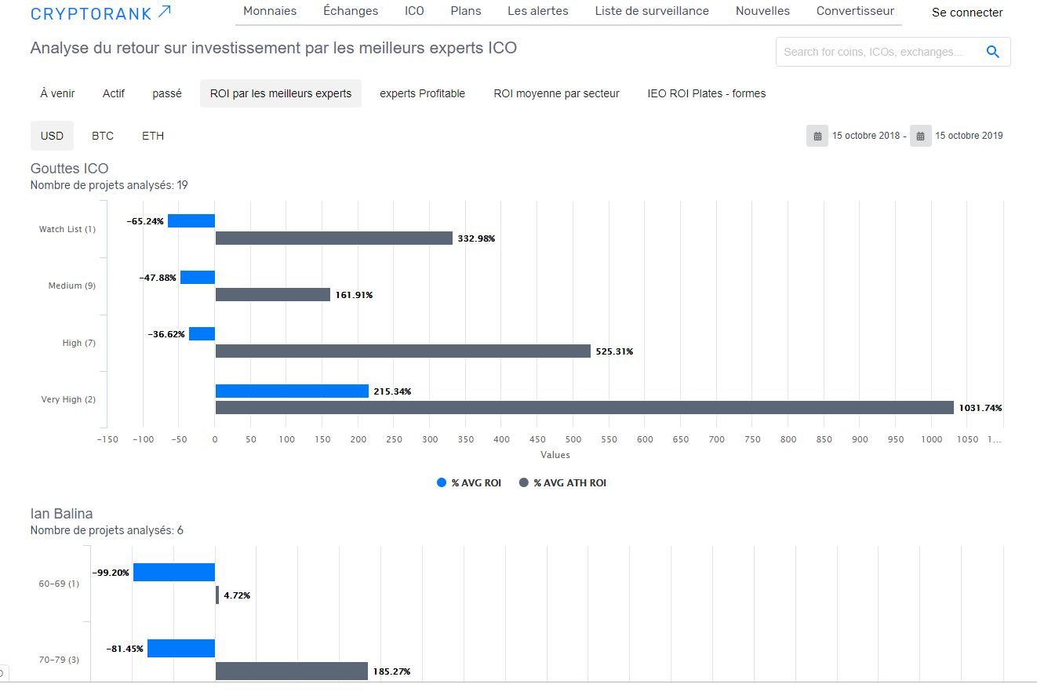Click the High 525.31% ATH bar
Screen dimensions: 1037x695
[403, 351]
